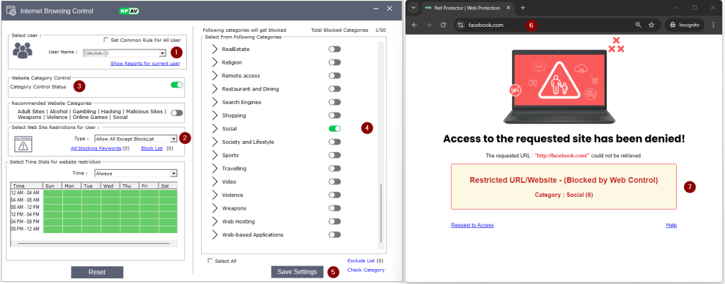Select the Sun 12 AM - 04 AM time slot
This screenshot has width=725, height=284.
[53, 193]
